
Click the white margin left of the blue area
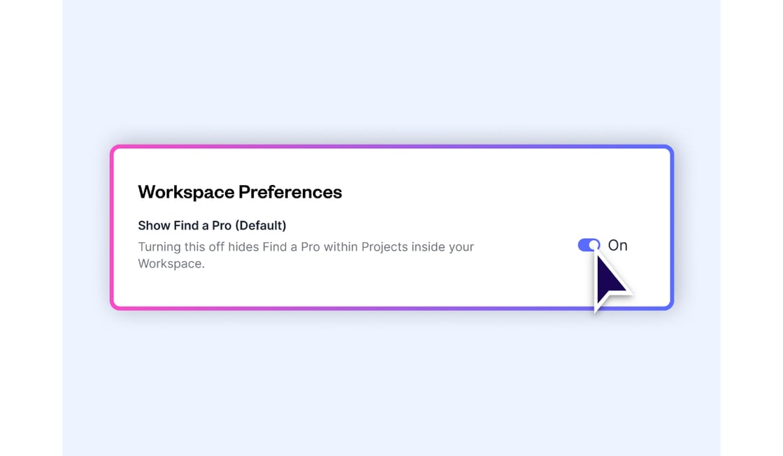(x=31, y=228)
